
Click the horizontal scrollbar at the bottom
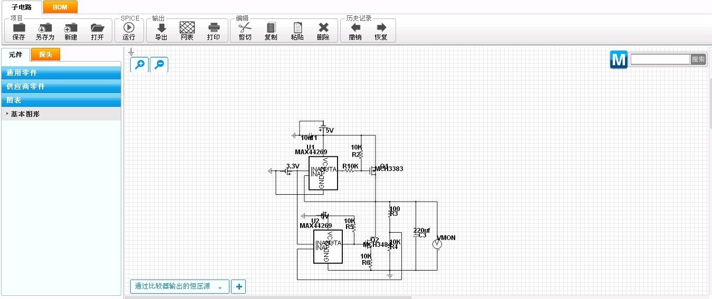pos(268,297)
